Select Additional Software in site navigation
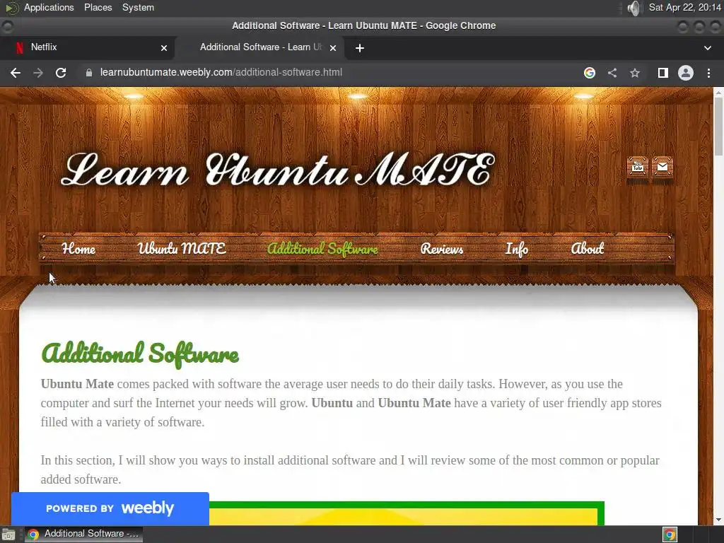724x543 pixels. [x=322, y=249]
